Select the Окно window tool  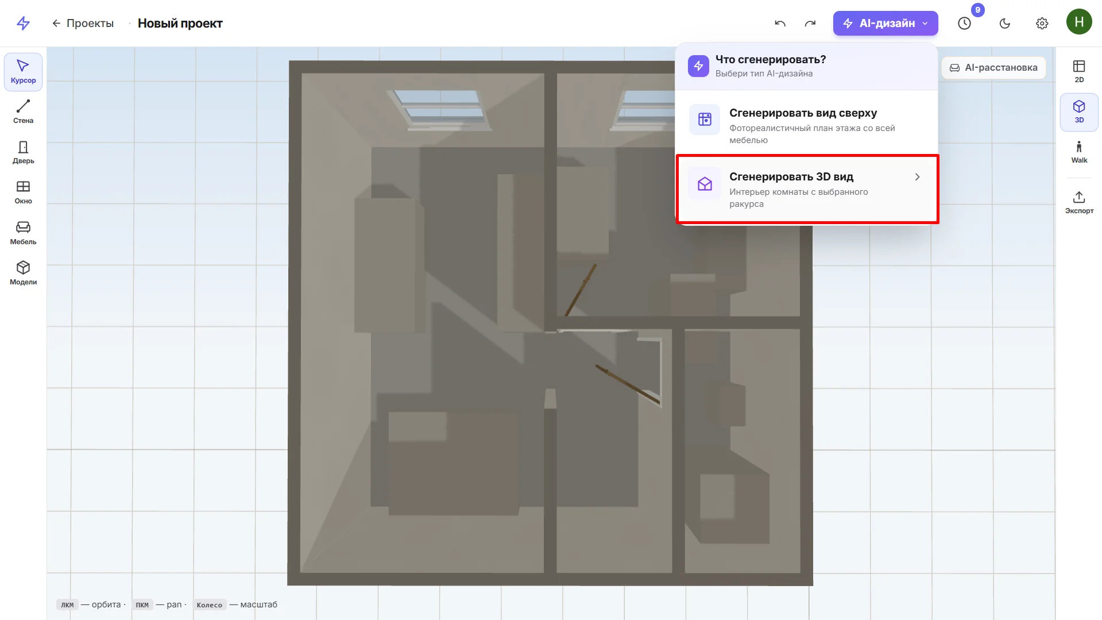[23, 192]
